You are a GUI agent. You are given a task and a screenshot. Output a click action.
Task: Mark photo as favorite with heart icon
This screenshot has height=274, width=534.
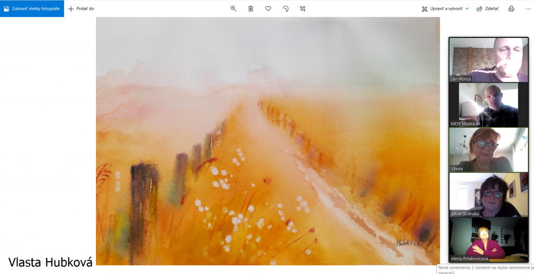(x=269, y=9)
